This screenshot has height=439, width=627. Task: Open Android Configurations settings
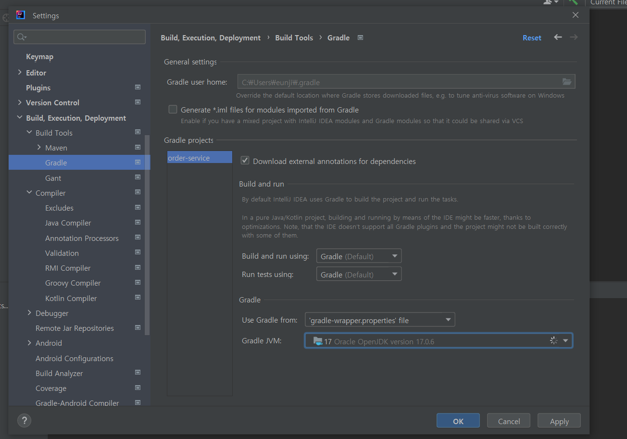coord(75,358)
